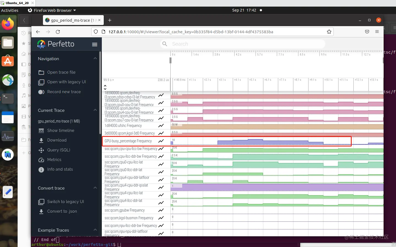Click chart icon of cpu-llcc-ddr-bw Frequency track
Viewport: 396px width, 247px height.
(161, 156)
